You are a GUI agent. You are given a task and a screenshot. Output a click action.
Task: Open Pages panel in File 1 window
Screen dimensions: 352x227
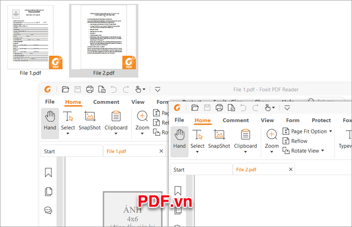click(x=48, y=192)
